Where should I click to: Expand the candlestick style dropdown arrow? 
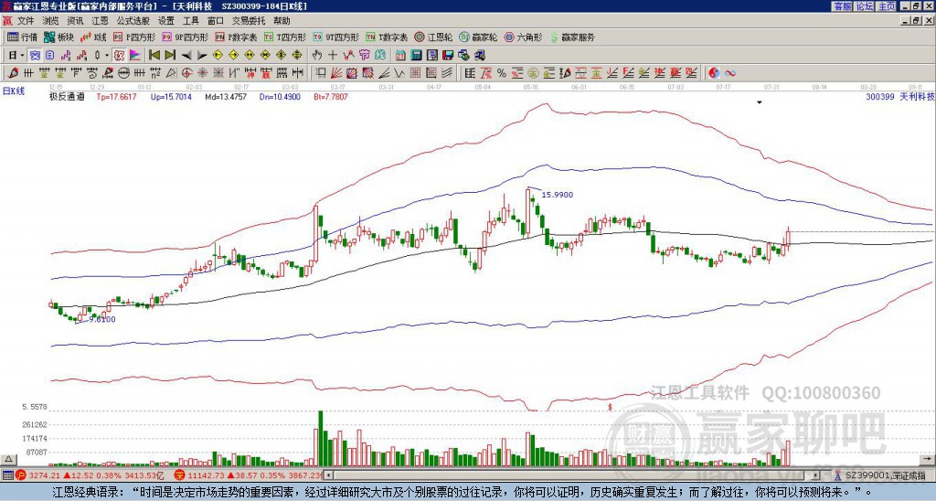coord(107,56)
